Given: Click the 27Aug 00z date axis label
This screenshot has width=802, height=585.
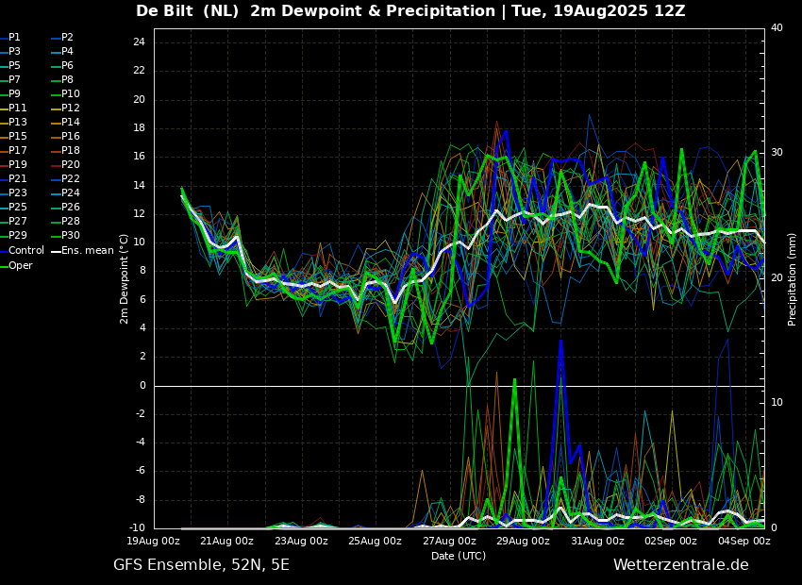Looking at the screenshot, I should coord(449,541).
